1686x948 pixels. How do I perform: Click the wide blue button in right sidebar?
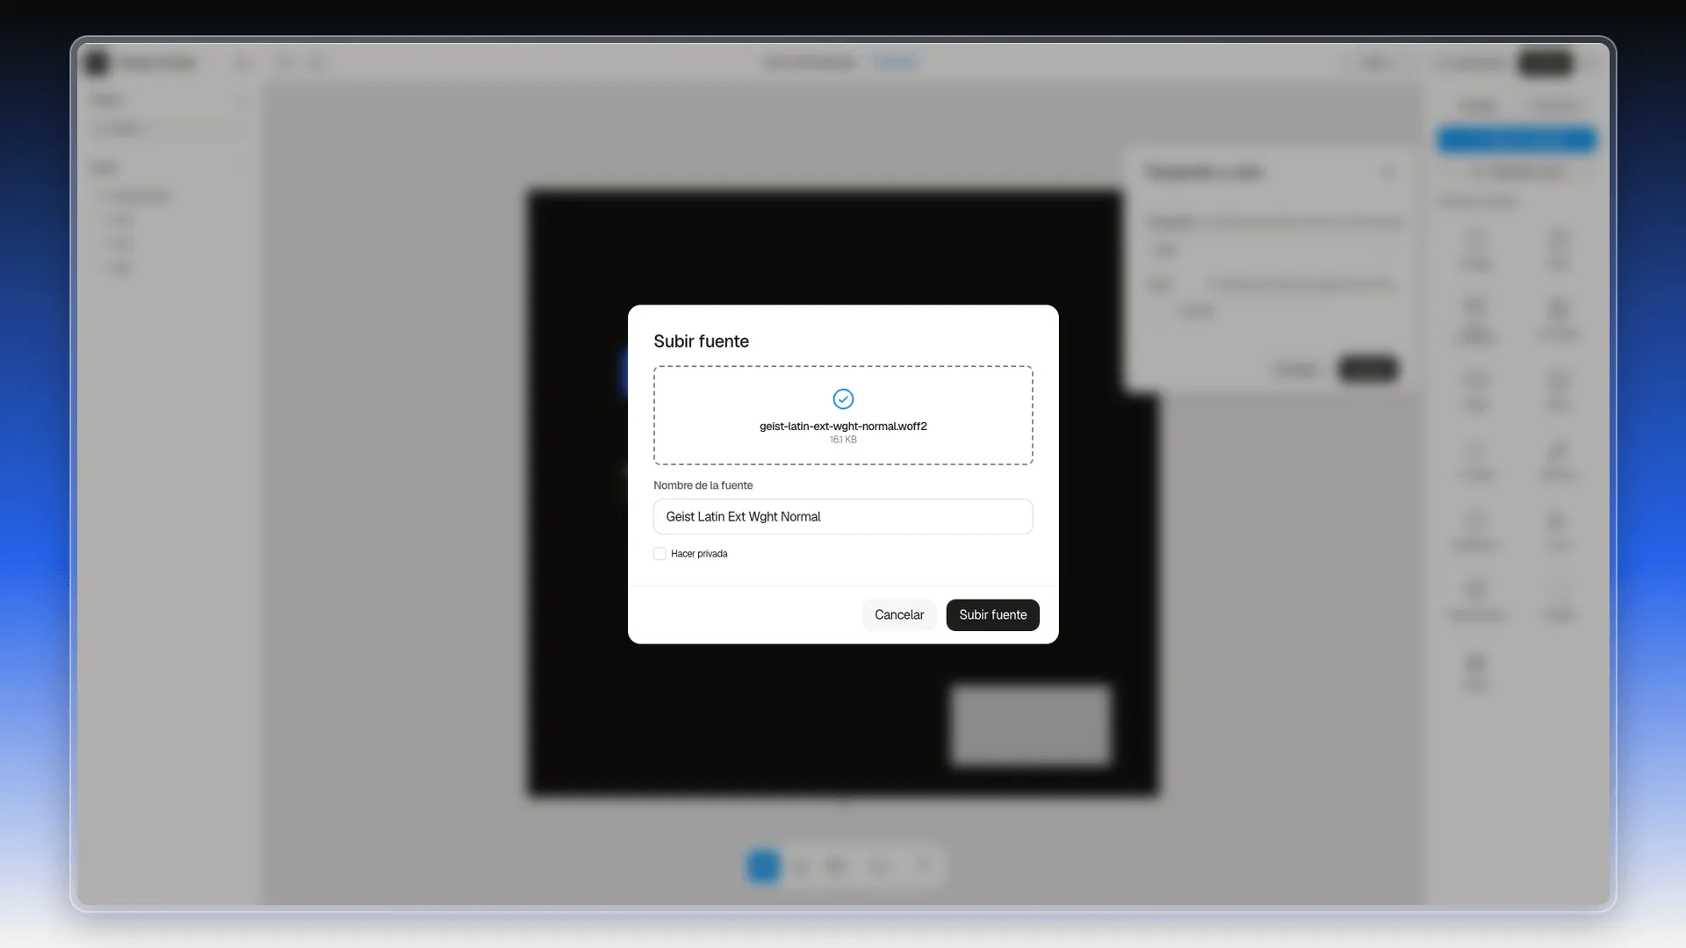(1517, 140)
